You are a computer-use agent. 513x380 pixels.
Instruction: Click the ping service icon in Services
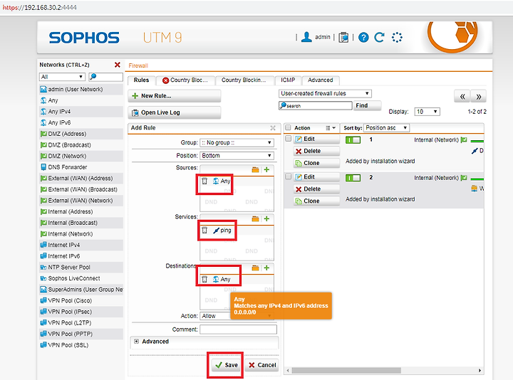pyautogui.click(x=216, y=231)
